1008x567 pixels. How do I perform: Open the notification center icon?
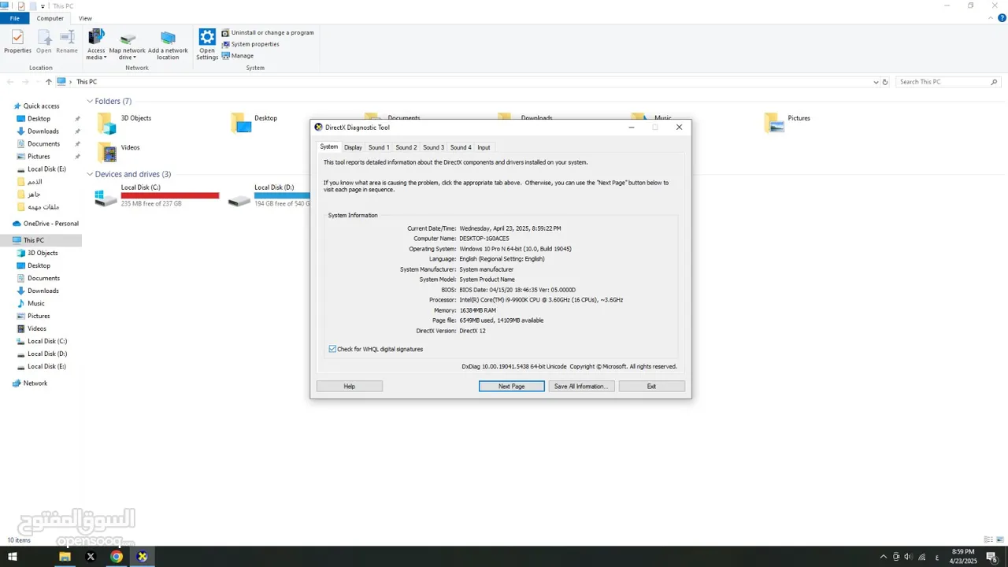pyautogui.click(x=992, y=557)
